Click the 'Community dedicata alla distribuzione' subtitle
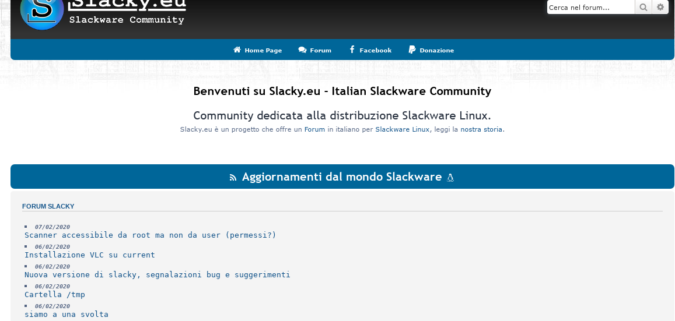Image resolution: width=675 pixels, height=321 pixels. [342, 115]
